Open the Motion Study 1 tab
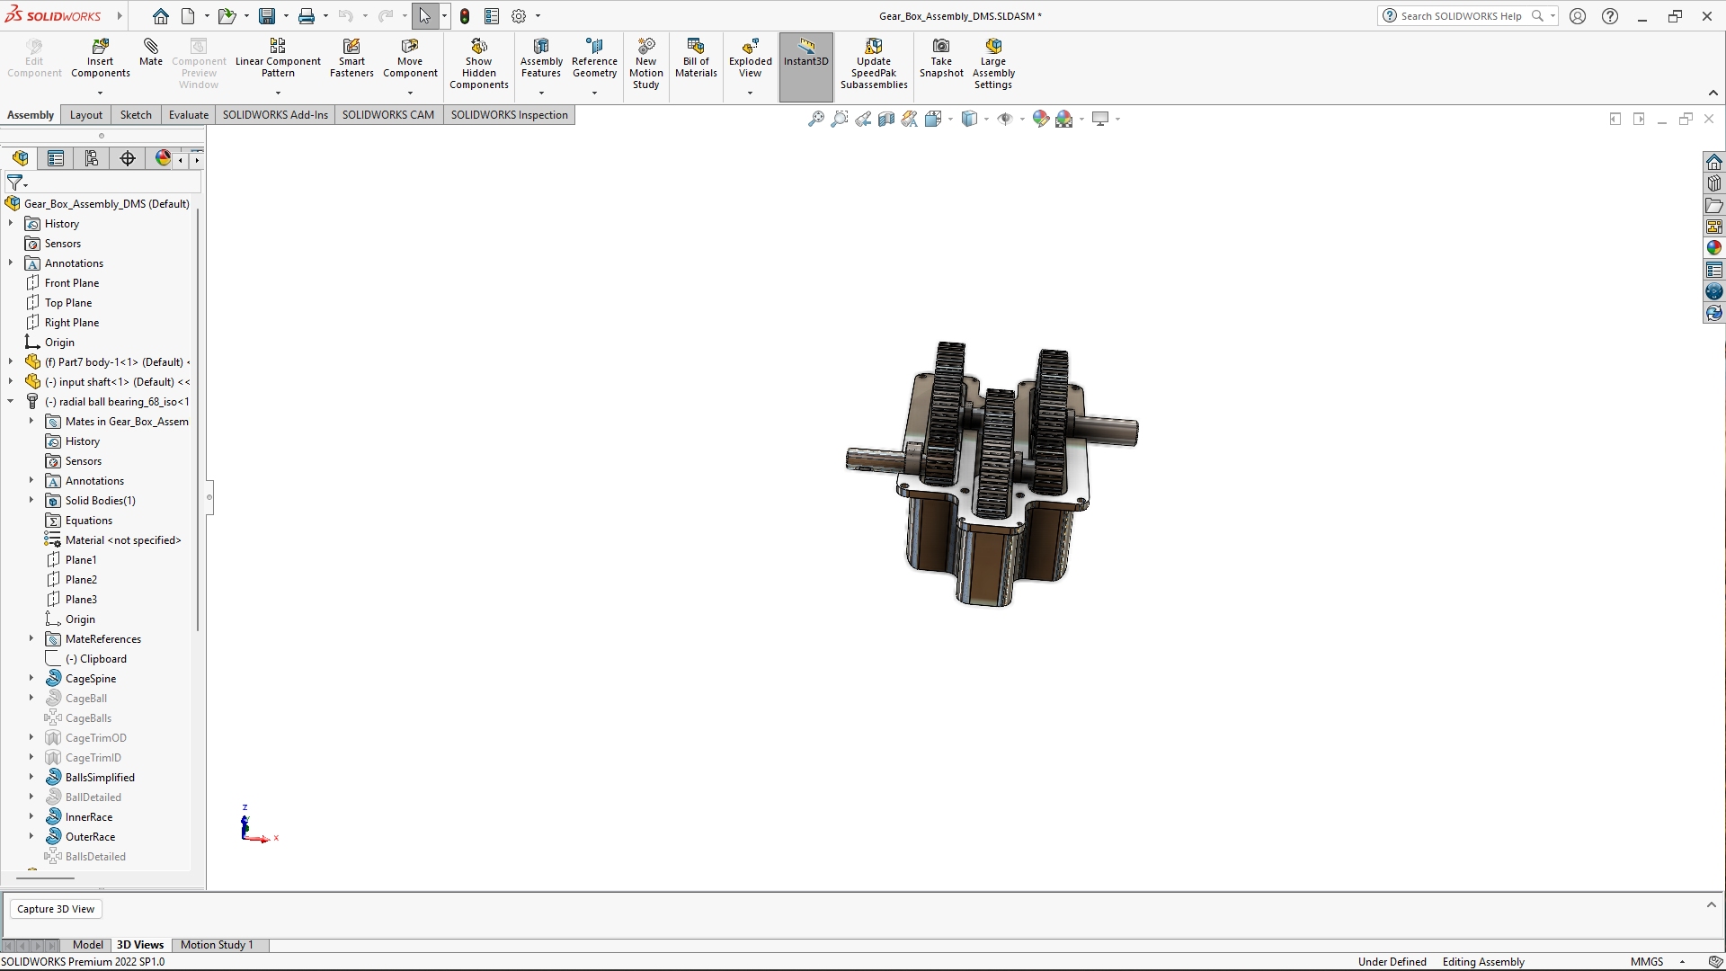1726x971 pixels. 217,945
